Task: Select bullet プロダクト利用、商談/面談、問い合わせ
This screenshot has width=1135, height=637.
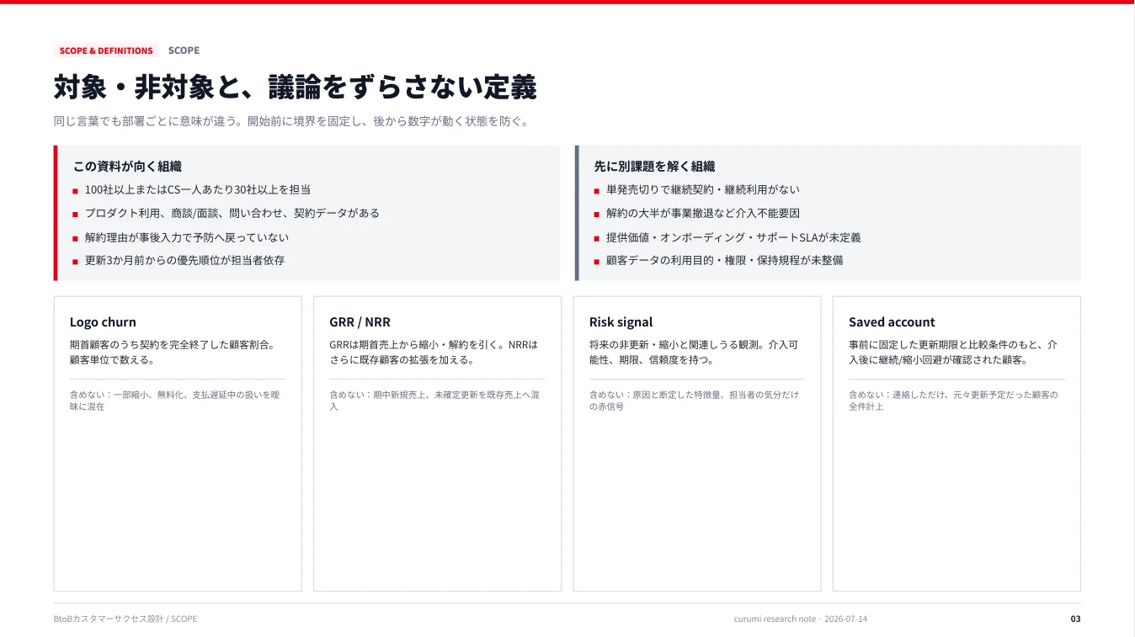Action: (232, 213)
